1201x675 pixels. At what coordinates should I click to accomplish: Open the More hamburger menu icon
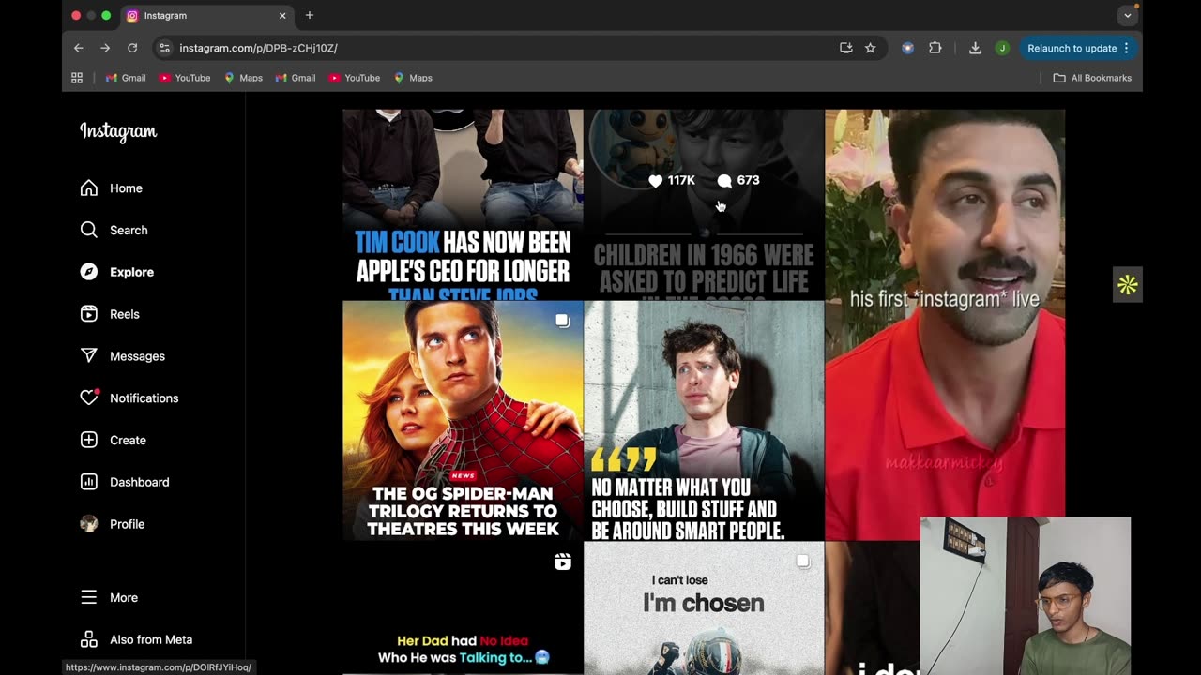[x=89, y=597]
